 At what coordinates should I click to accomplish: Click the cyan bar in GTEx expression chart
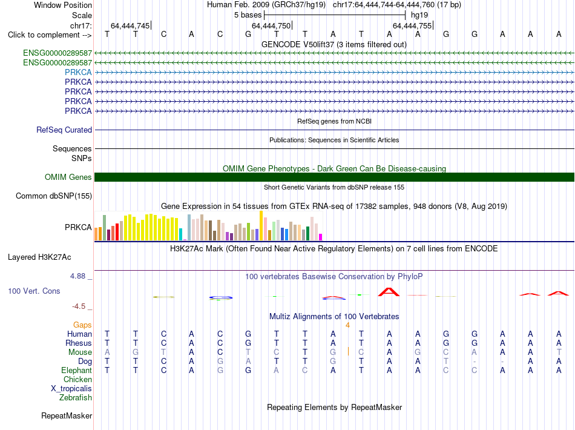pos(180,234)
